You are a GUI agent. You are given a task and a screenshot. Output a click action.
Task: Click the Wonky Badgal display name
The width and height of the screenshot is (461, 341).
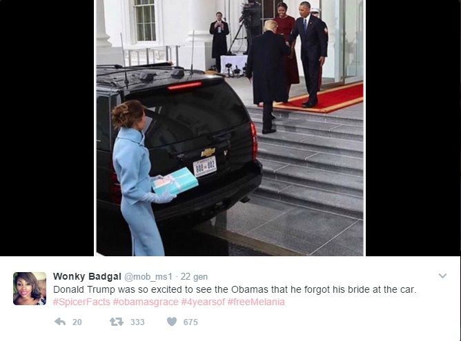87,276
